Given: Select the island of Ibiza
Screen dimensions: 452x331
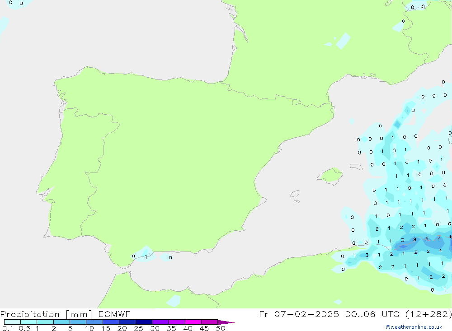Looking at the screenshot, I should click(295, 194).
